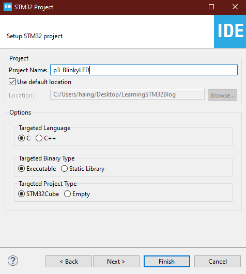Close the STM32 Project dialog

[235, 7]
